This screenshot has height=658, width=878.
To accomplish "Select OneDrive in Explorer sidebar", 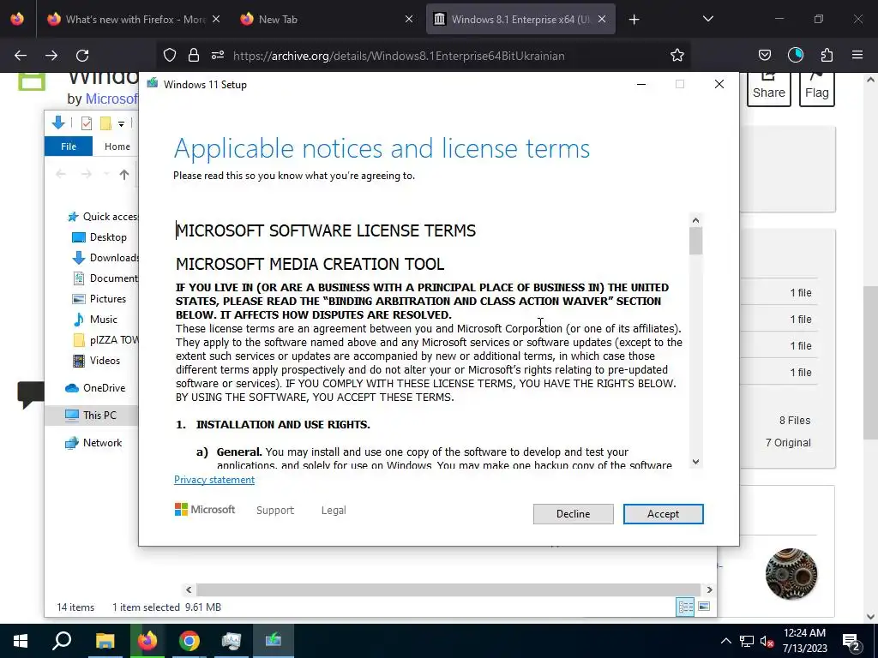I will click(95, 388).
